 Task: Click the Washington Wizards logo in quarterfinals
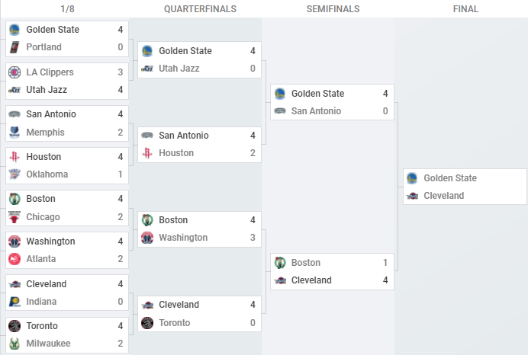[147, 238]
